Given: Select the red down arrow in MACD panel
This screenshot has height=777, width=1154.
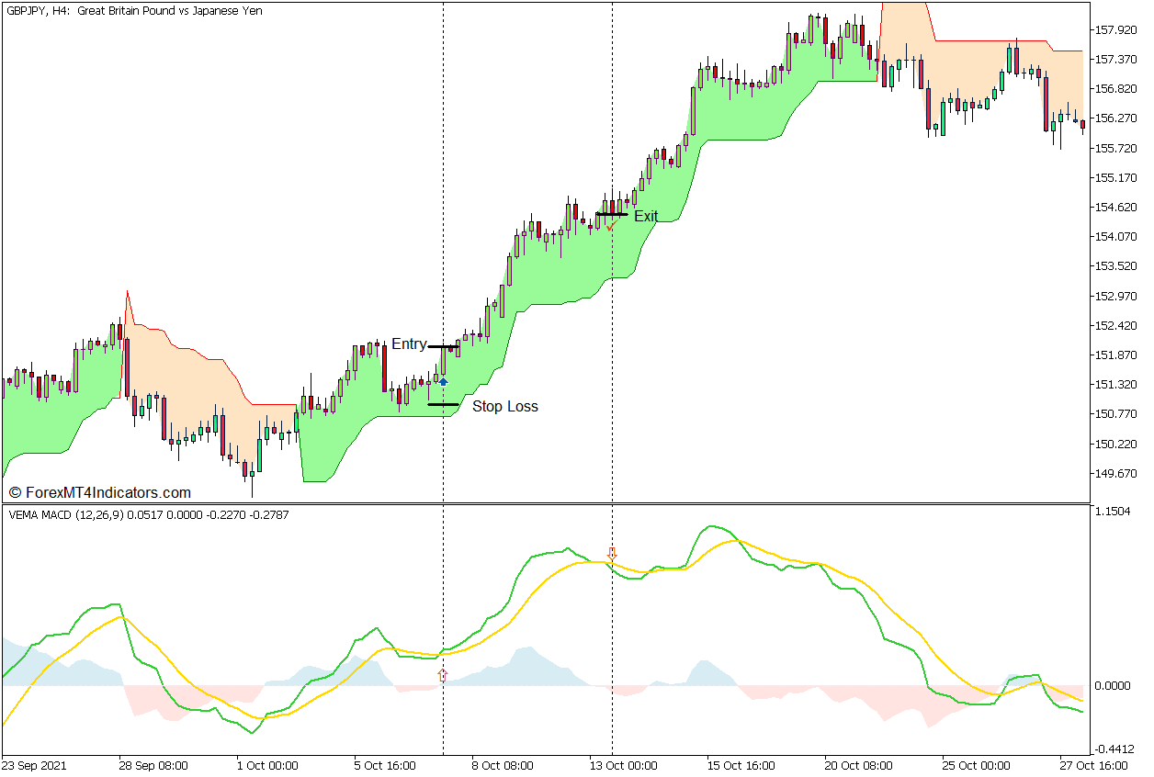Looking at the screenshot, I should pyautogui.click(x=612, y=554).
